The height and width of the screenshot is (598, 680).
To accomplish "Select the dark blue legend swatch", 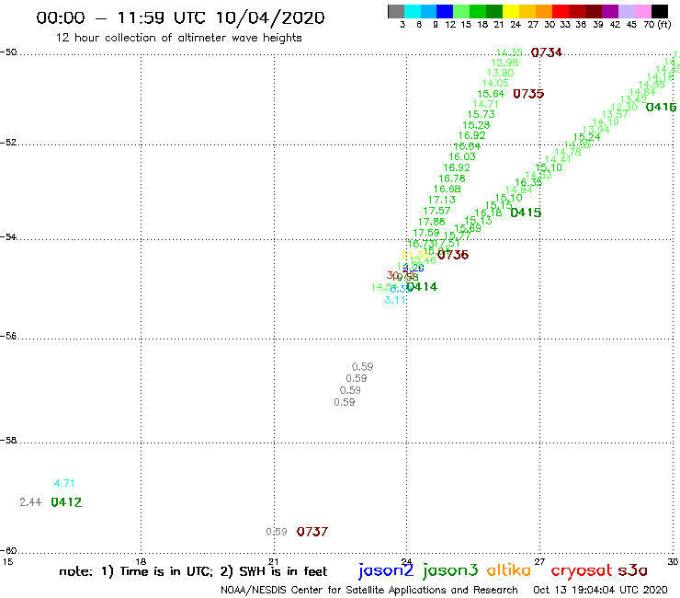I will (445, 11).
